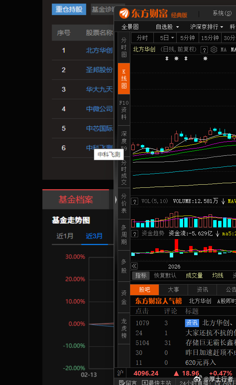The height and width of the screenshot is (385, 236).
Task: Open 中微公司 stock link in holdings list
Action: (x=99, y=109)
